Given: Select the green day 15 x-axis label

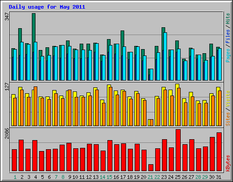Looking at the screenshot, I should click(109, 177).
